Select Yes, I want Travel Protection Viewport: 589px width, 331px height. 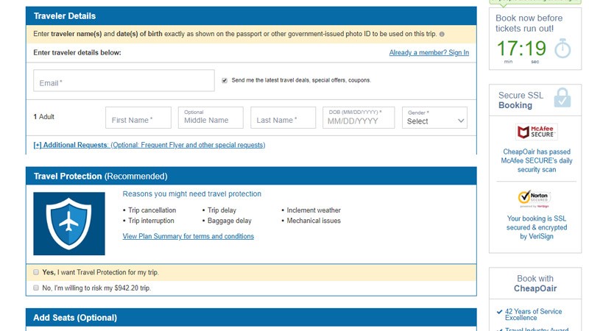click(36, 272)
